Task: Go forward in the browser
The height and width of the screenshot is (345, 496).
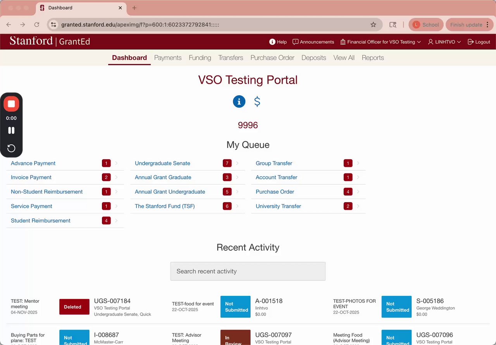Action: pyautogui.click(x=22, y=24)
